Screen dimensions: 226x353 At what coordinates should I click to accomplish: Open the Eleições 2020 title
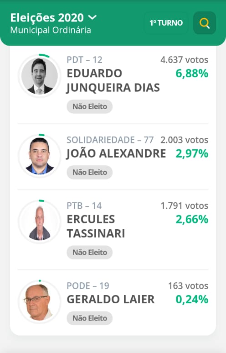coord(47,17)
